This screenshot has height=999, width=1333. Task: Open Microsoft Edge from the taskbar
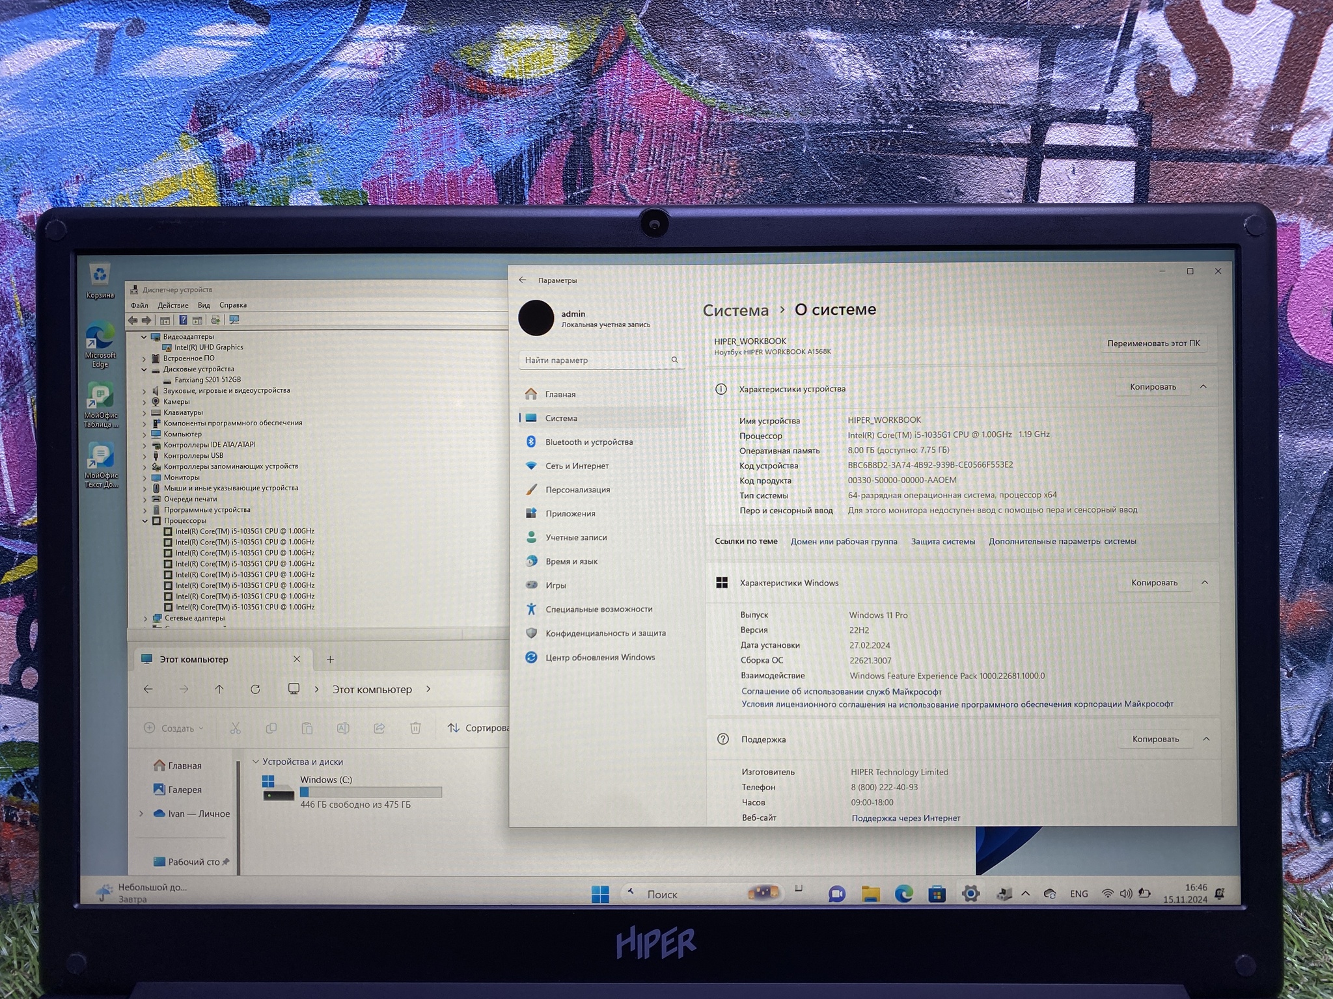903,894
